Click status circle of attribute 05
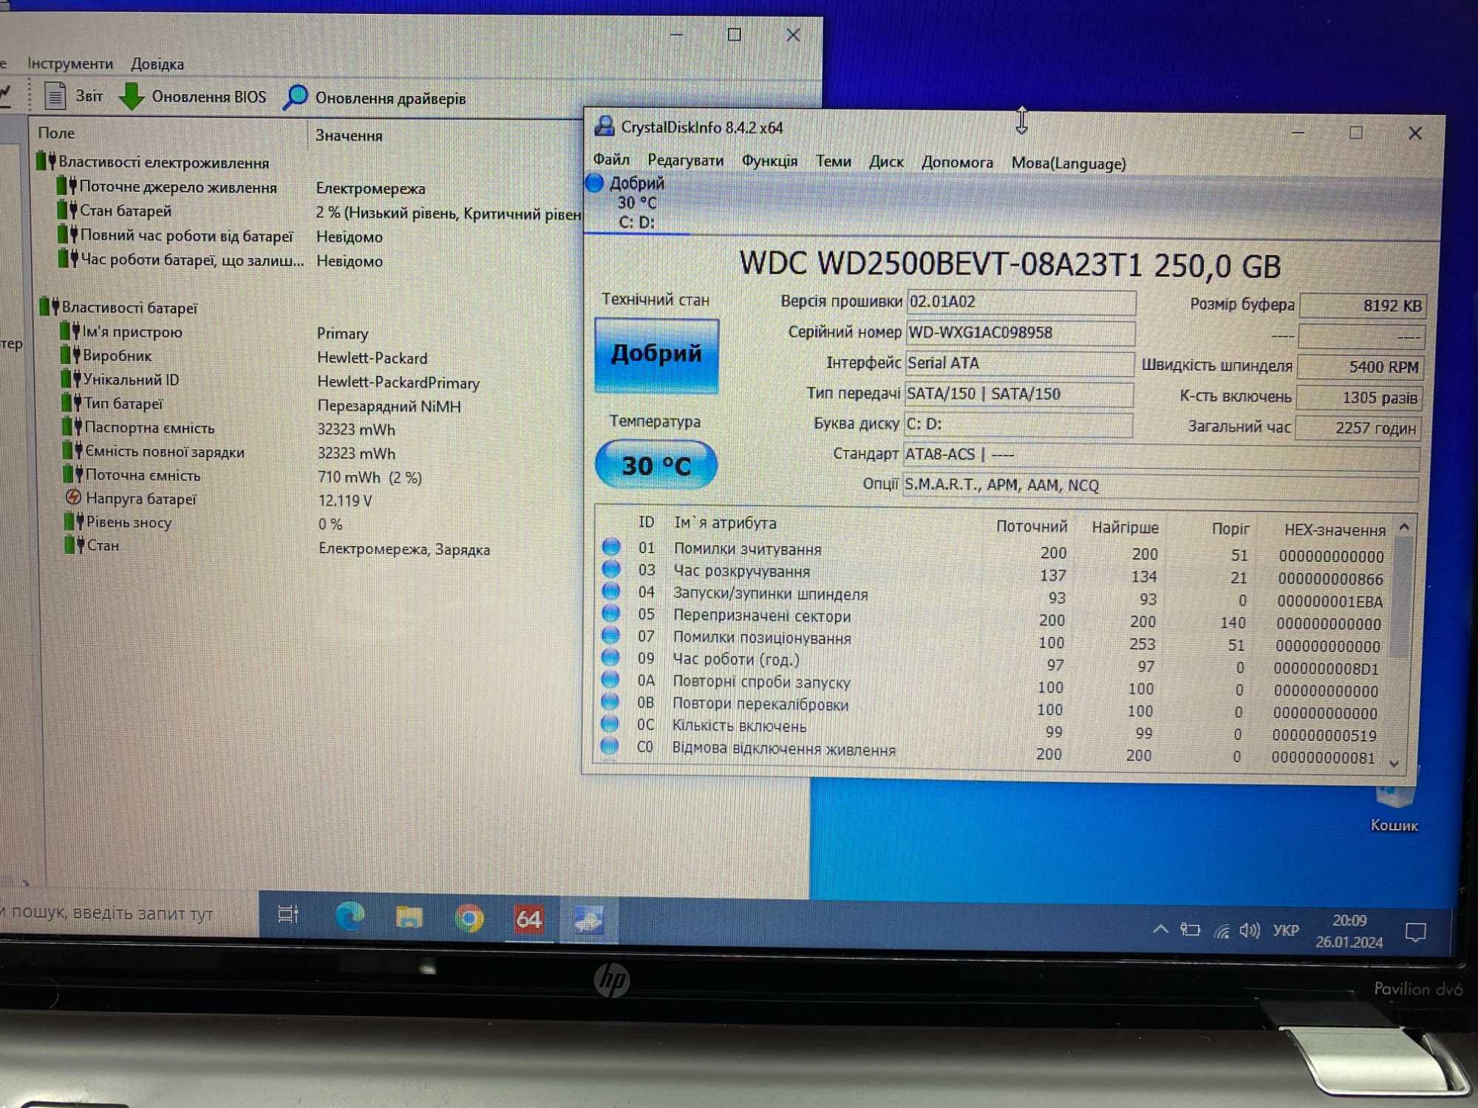The height and width of the screenshot is (1108, 1478). (610, 613)
